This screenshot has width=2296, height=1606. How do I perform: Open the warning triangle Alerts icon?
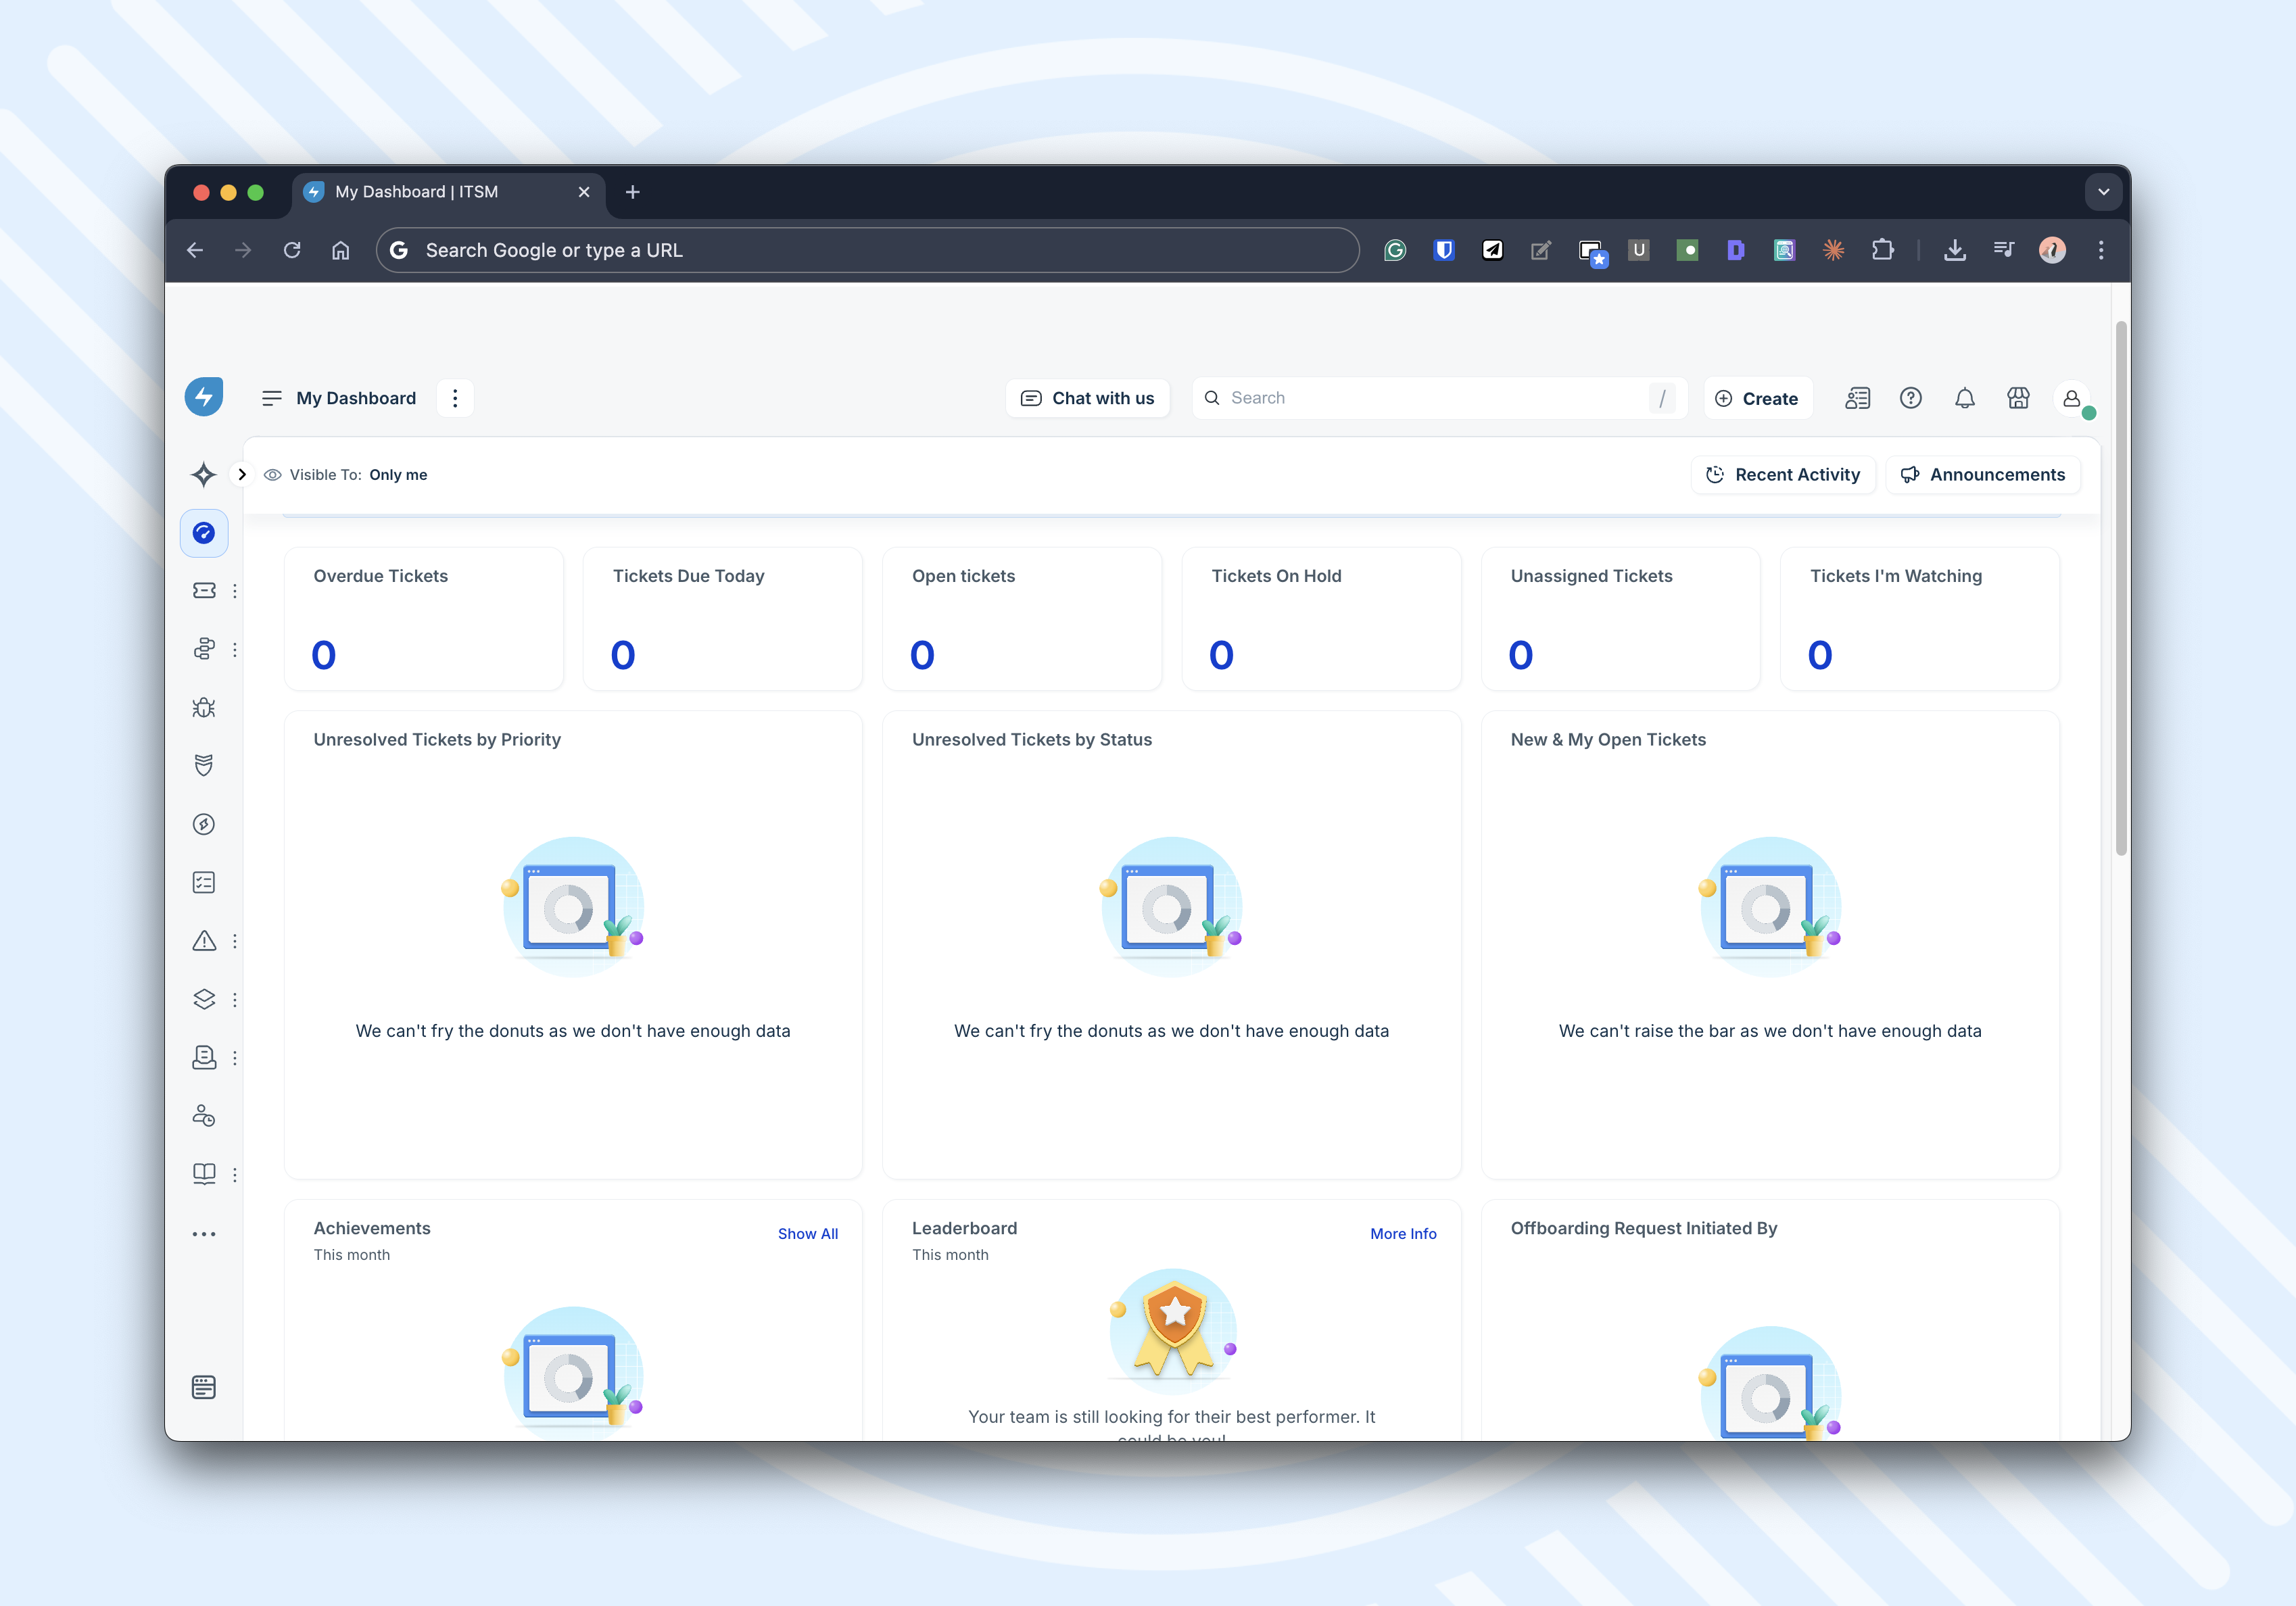click(204, 941)
